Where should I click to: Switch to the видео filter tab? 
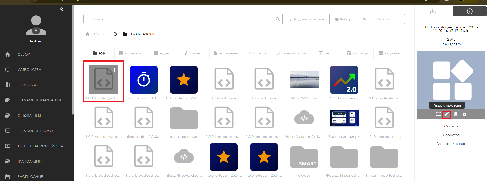click(x=162, y=53)
